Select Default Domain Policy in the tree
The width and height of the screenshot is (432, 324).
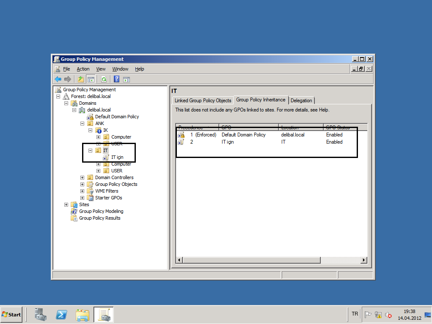117,117
